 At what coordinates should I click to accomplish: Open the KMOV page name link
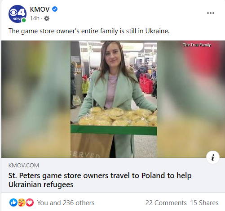[40, 9]
